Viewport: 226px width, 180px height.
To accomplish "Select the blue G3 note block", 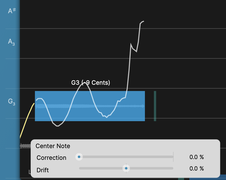I will point(90,113).
